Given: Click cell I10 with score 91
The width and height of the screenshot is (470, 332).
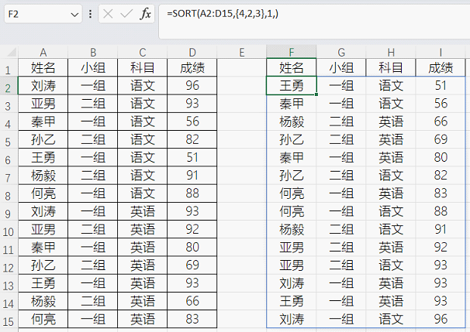Looking at the screenshot, I should 441,229.
